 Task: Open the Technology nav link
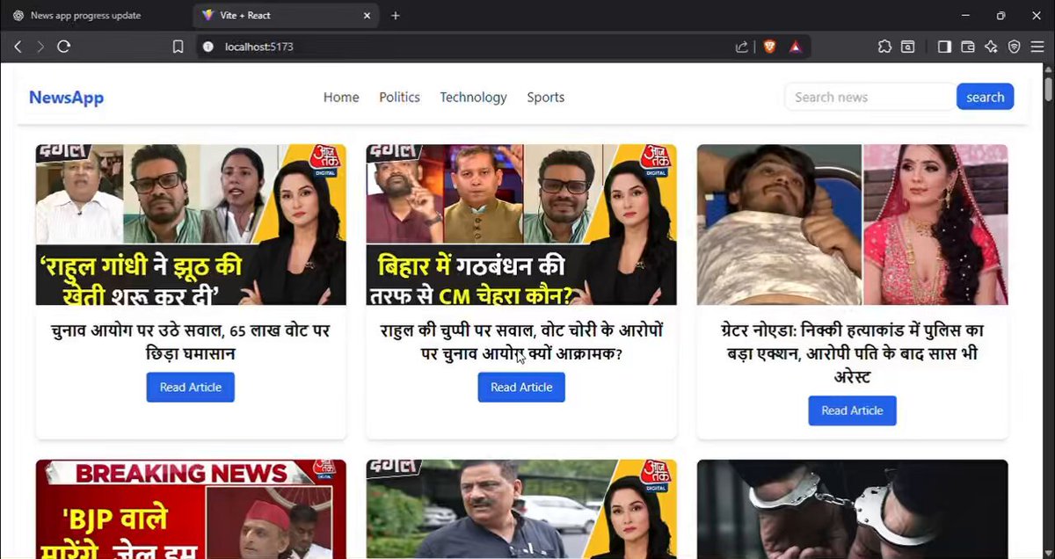click(473, 98)
